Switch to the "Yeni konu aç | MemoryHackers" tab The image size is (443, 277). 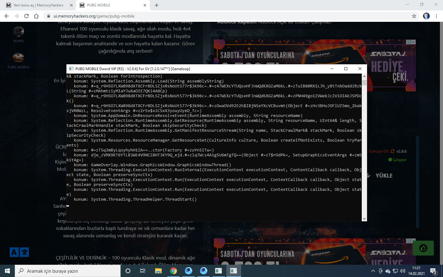tap(38, 5)
